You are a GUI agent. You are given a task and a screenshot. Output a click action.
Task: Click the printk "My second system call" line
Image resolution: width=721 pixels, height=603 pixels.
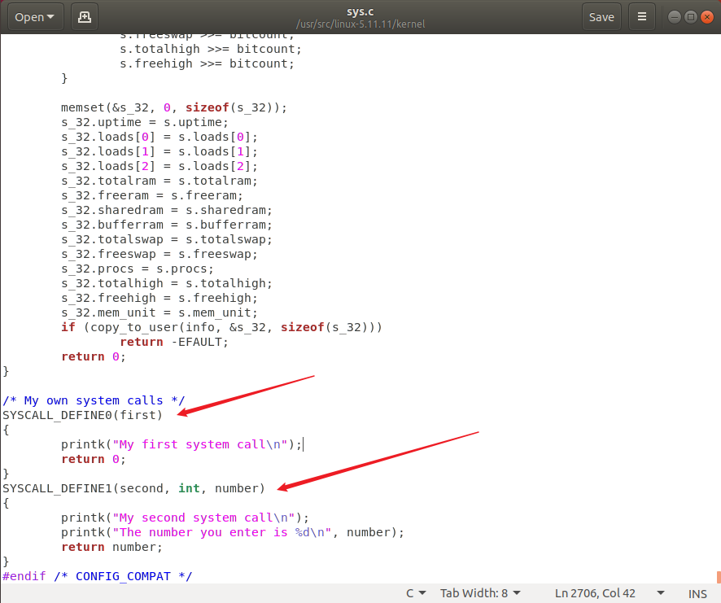[185, 518]
